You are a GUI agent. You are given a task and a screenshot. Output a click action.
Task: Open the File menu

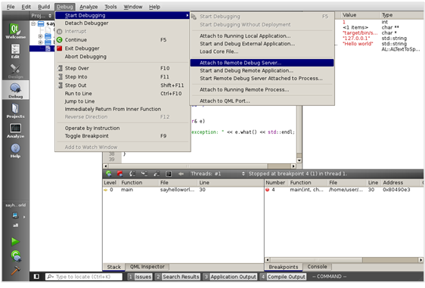(x=11, y=7)
